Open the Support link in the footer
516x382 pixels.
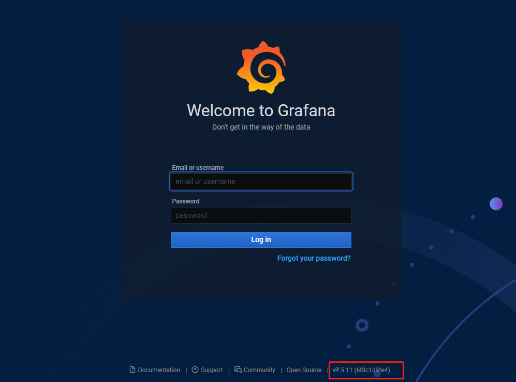click(212, 370)
